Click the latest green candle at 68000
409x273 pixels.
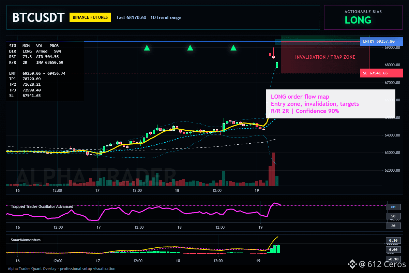277,65
